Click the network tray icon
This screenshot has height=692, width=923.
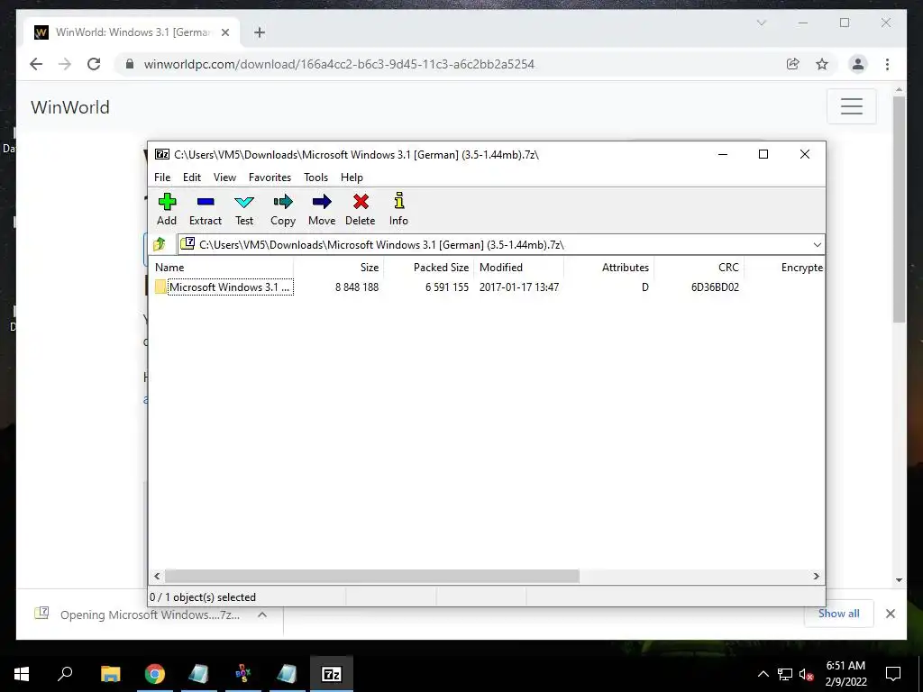click(785, 674)
